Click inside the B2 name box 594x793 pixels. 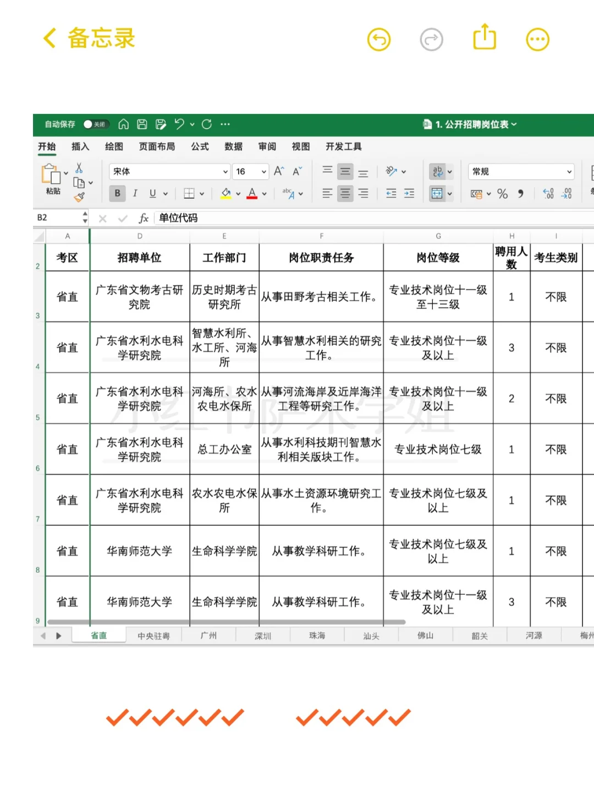click(58, 218)
